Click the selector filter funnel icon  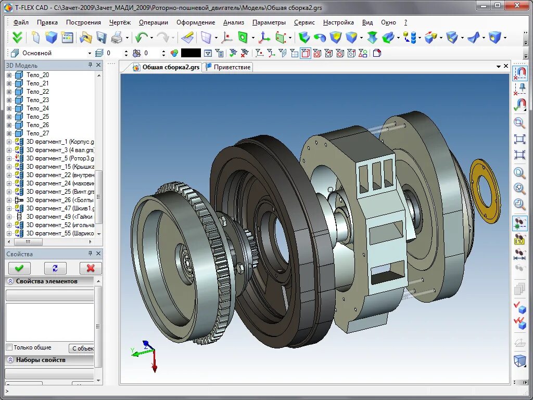[x=208, y=54]
